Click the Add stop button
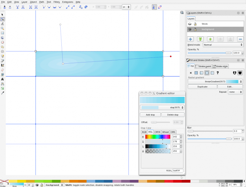The width and height of the screenshot is (246, 187). (150, 115)
